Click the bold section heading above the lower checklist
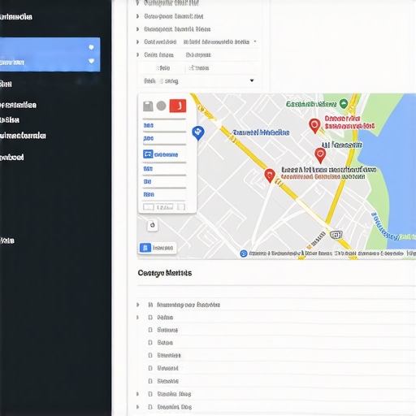 pos(165,273)
